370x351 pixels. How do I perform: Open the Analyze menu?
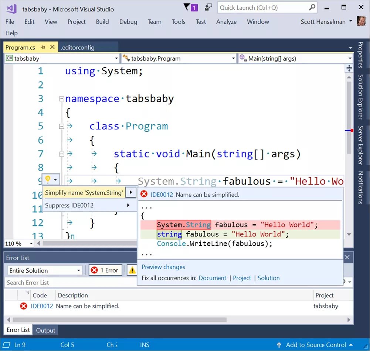(x=226, y=22)
